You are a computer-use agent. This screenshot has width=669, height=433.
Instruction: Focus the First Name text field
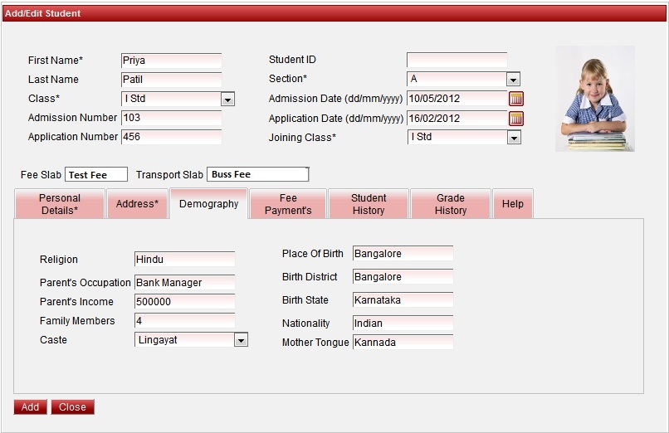pos(171,61)
